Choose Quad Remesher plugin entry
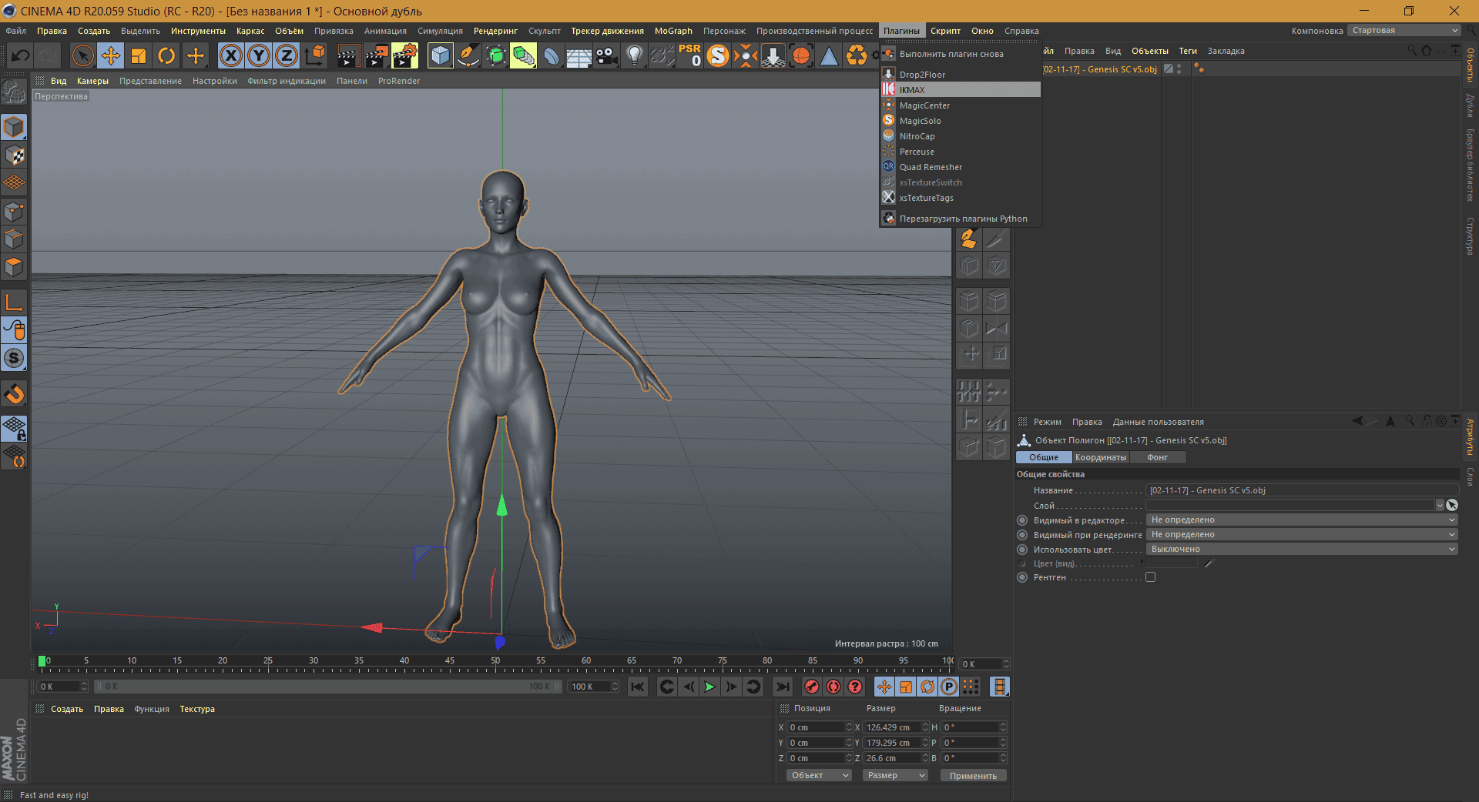Screen dimensions: 1479x802 [961, 167]
